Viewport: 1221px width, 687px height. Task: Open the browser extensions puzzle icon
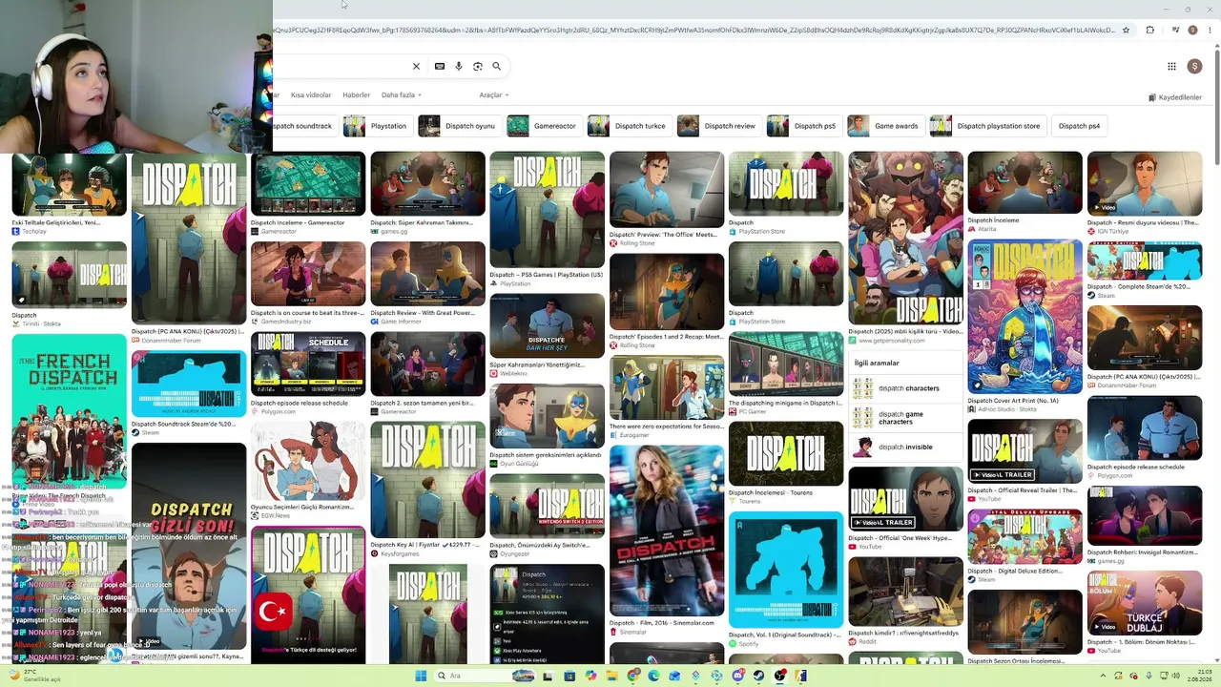(x=1150, y=30)
